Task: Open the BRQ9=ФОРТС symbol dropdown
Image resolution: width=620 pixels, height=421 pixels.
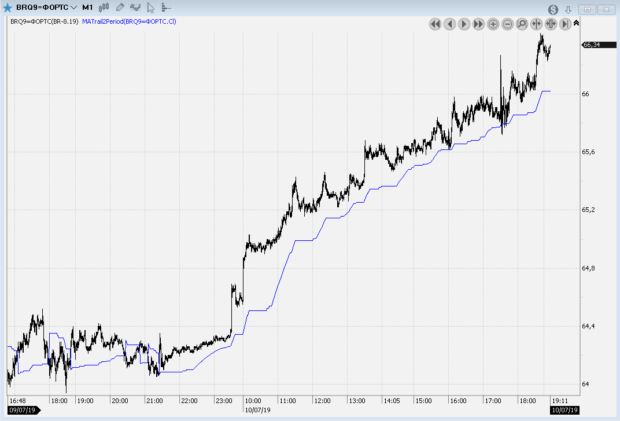Action: pyautogui.click(x=73, y=8)
